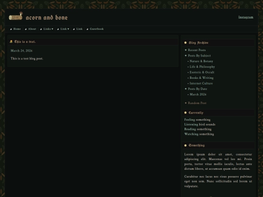263x197 pixels.
Task: Expand the Links dropdown menu
Action: (x=48, y=29)
